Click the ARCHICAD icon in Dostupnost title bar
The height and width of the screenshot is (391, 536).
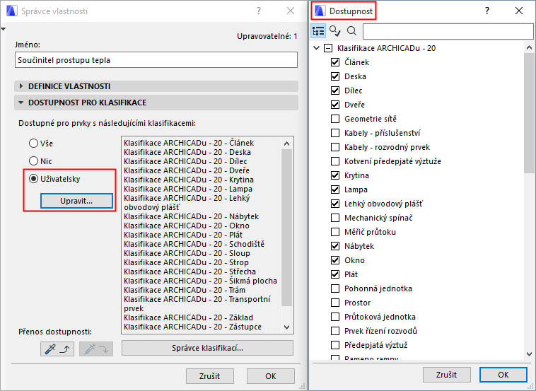(x=318, y=11)
